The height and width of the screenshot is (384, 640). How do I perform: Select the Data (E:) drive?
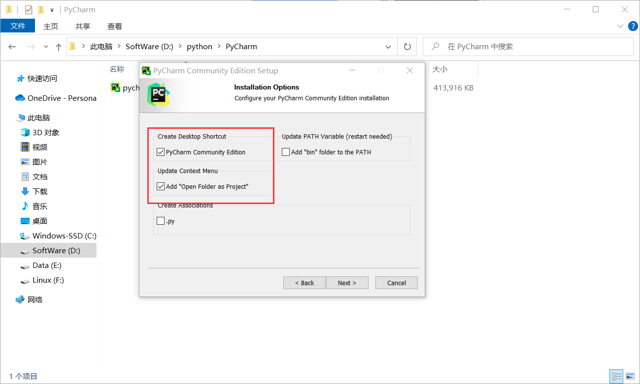point(47,266)
